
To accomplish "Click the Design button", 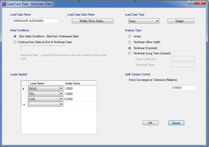I will (181, 21).
